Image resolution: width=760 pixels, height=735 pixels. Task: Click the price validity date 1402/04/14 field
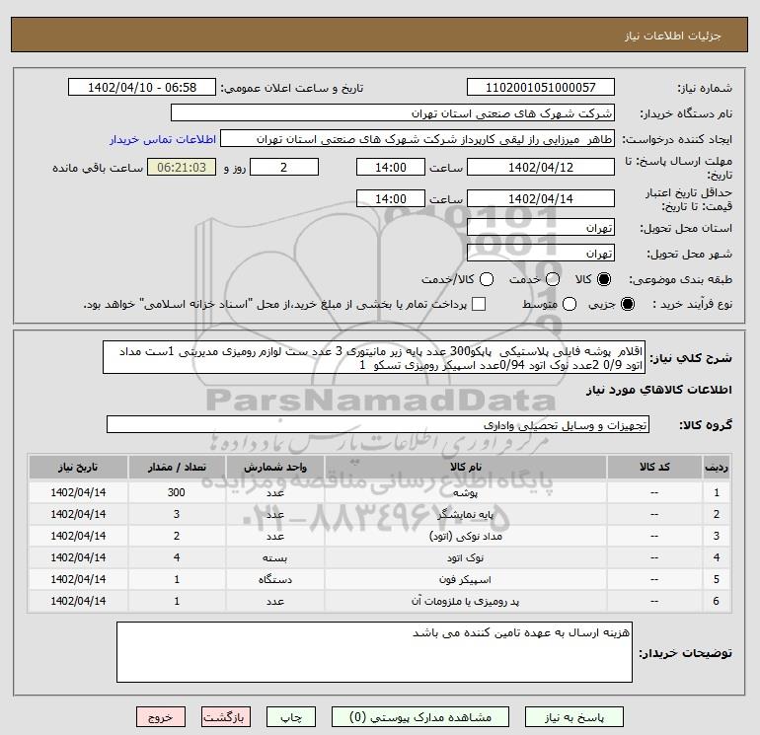coord(541,198)
